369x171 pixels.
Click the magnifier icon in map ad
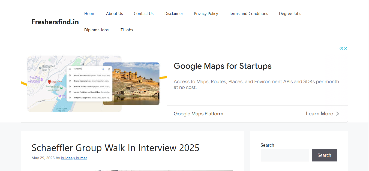tap(103, 69)
